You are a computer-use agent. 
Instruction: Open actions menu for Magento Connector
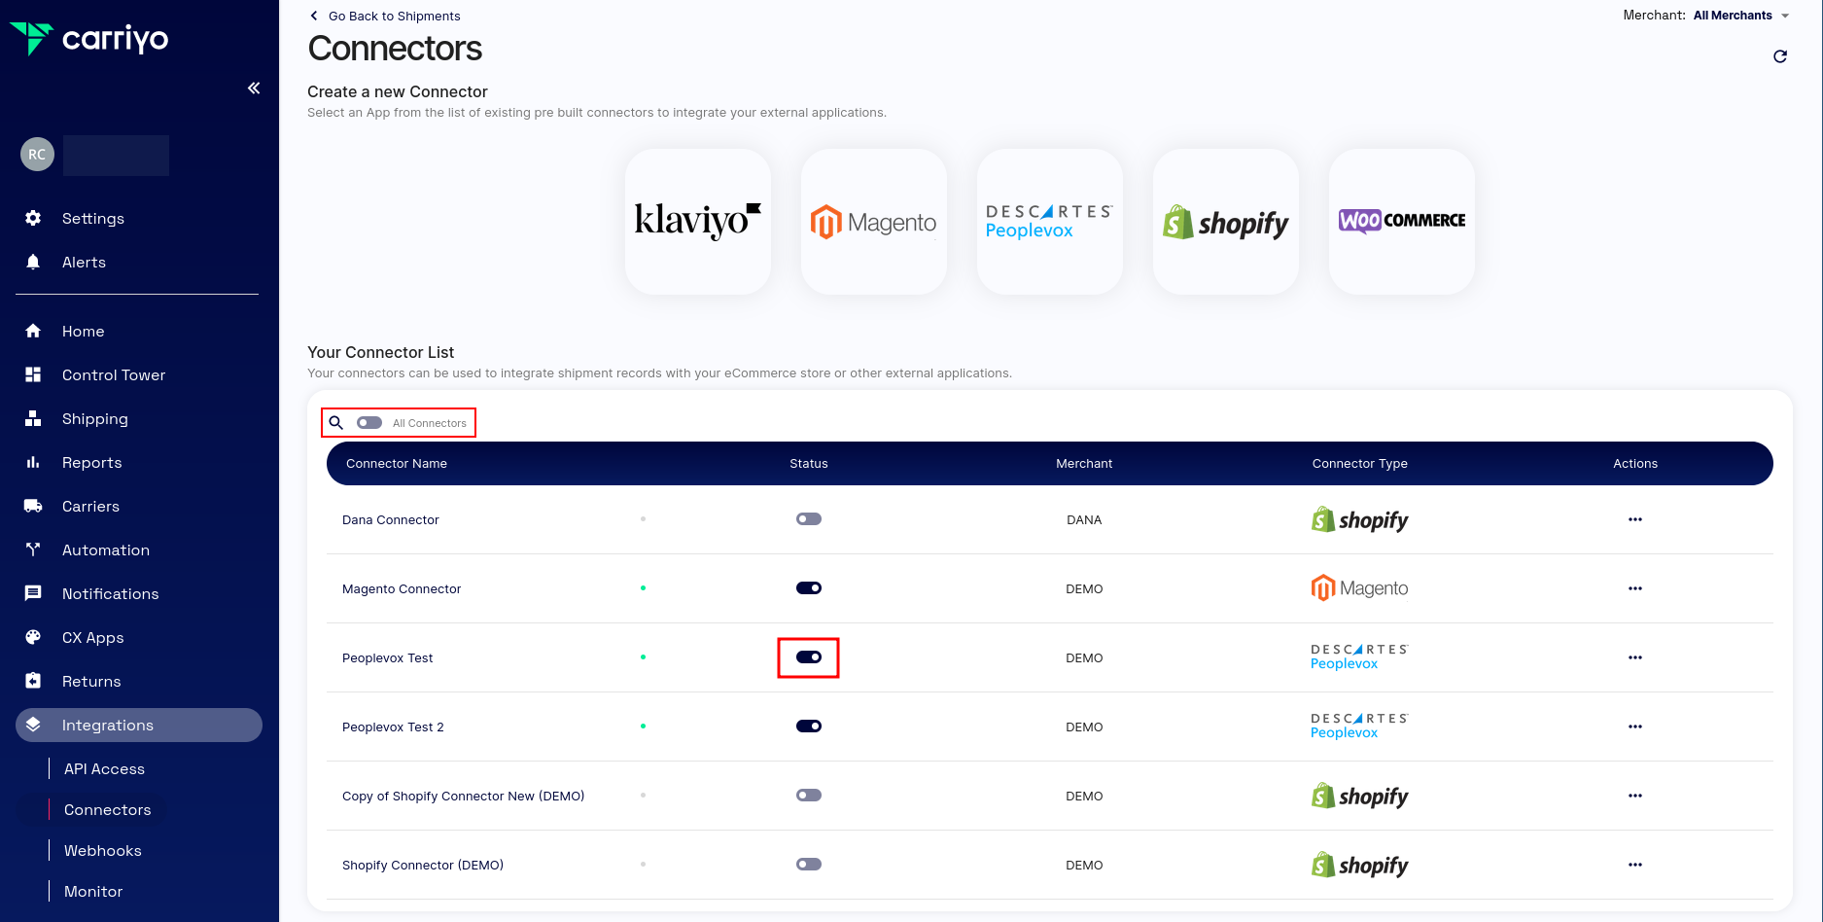coord(1635,588)
